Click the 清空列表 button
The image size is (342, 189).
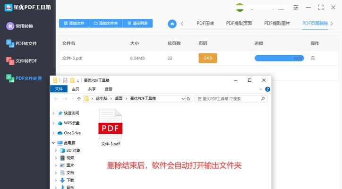[137, 23]
